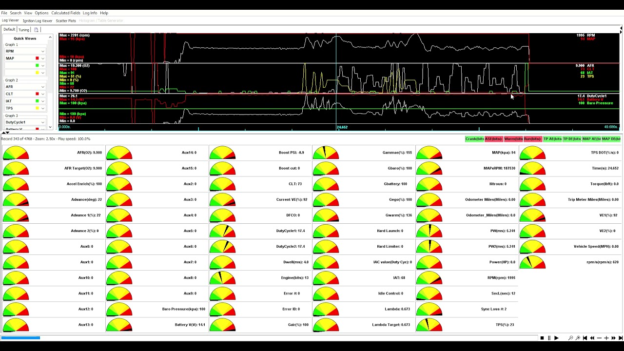Zoom in using the magnifier plus icon
Viewport: 624px width, 351px height.
tap(578, 338)
